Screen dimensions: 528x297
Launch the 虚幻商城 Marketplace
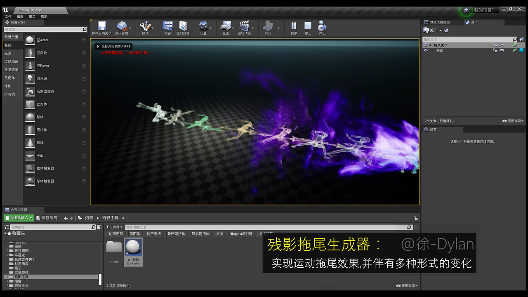click(183, 25)
